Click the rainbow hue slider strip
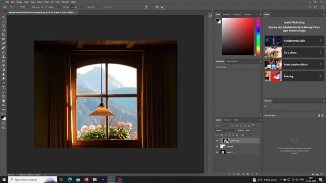 tap(258, 37)
